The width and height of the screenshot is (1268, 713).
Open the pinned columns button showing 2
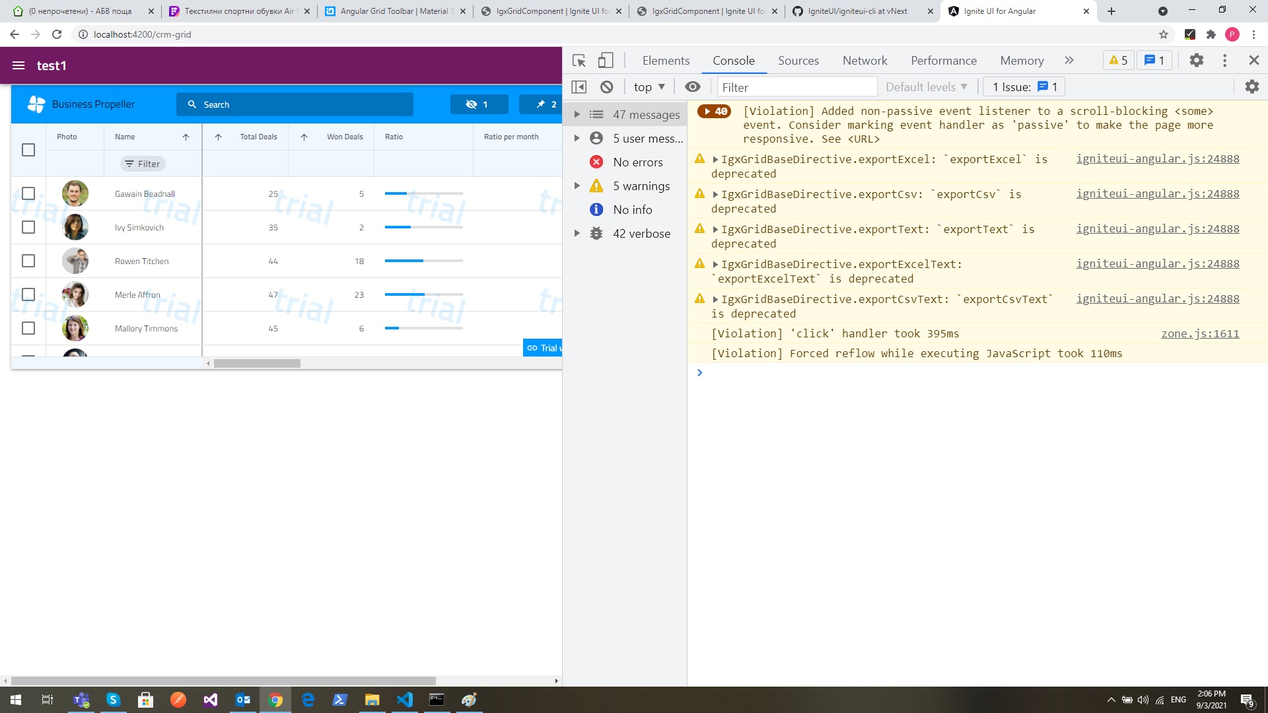[x=546, y=104]
